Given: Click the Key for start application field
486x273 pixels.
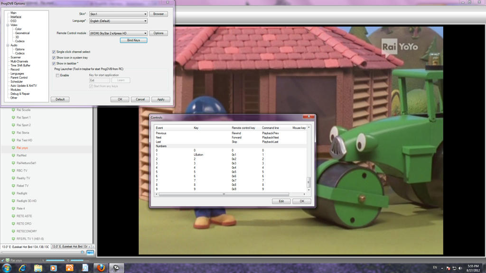Looking at the screenshot, I should (x=99, y=81).
